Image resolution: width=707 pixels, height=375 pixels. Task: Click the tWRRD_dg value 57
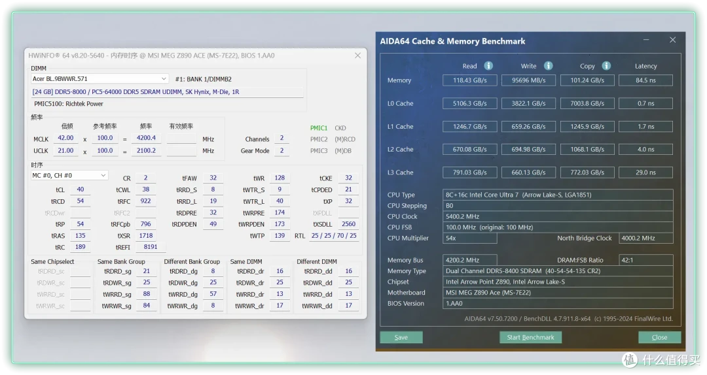[213, 294]
